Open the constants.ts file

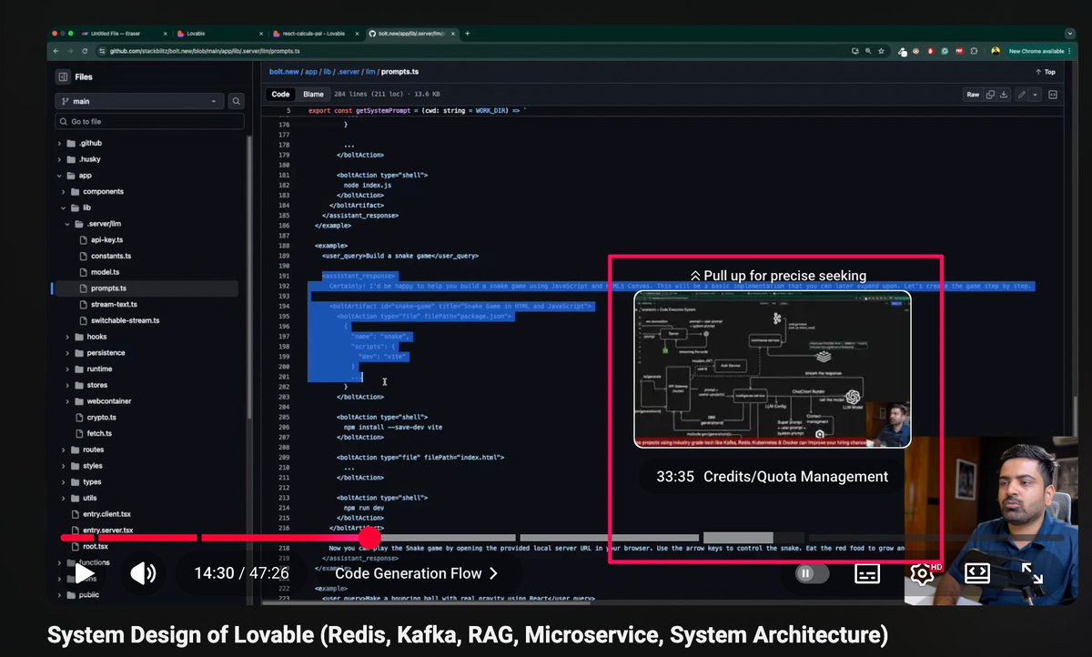click(110, 256)
